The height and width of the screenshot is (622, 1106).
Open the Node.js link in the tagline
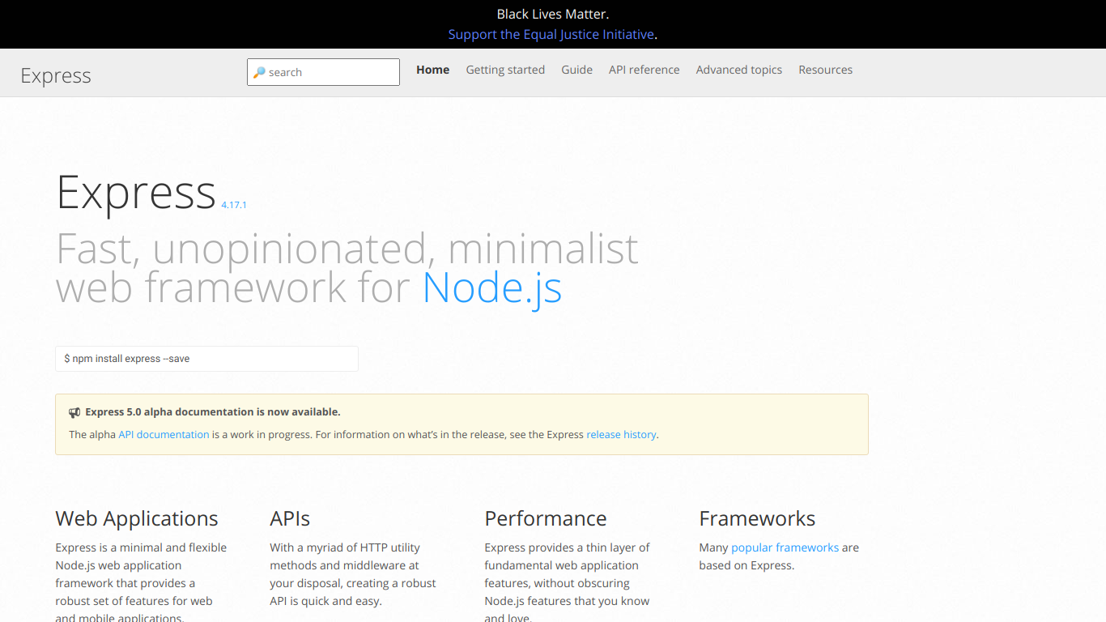[492, 287]
